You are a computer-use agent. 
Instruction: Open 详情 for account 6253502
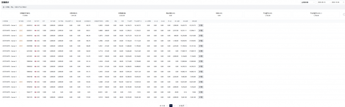[x=201, y=51]
